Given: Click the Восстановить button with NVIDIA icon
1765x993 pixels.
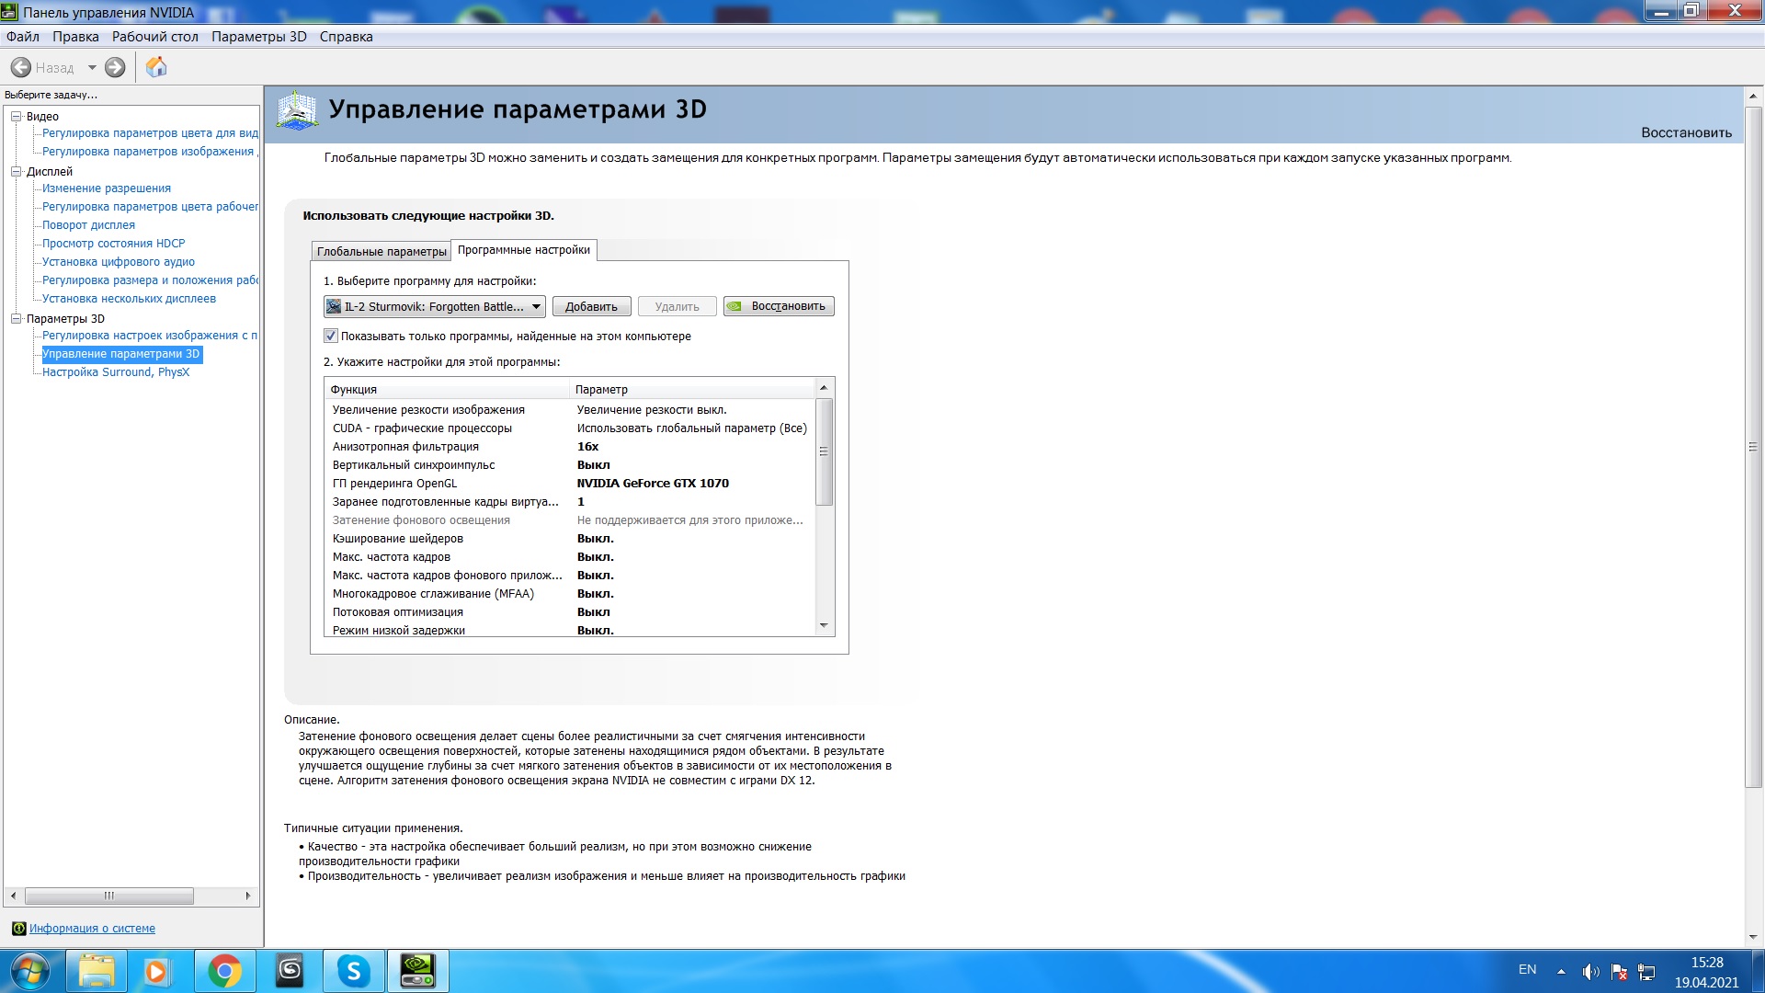Looking at the screenshot, I should click(779, 306).
